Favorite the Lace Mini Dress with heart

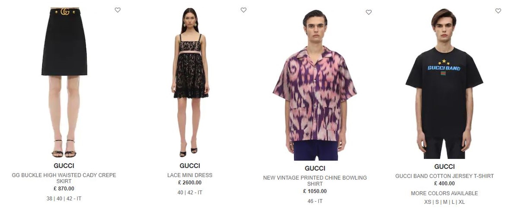(244, 10)
